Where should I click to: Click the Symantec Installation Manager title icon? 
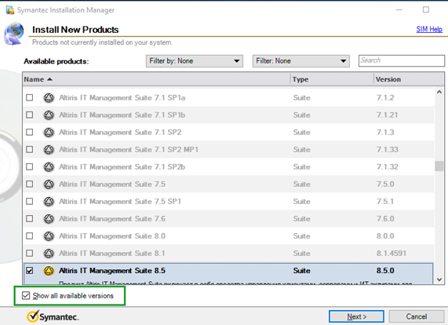pyautogui.click(x=10, y=10)
